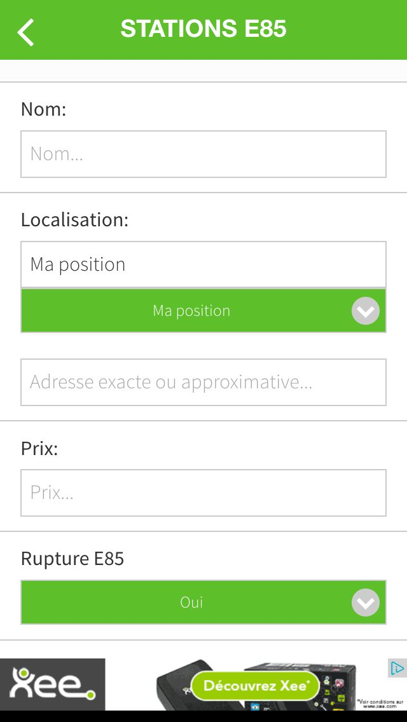Open the green Ma position dropdown
This screenshot has width=407, height=722.
click(x=191, y=311)
